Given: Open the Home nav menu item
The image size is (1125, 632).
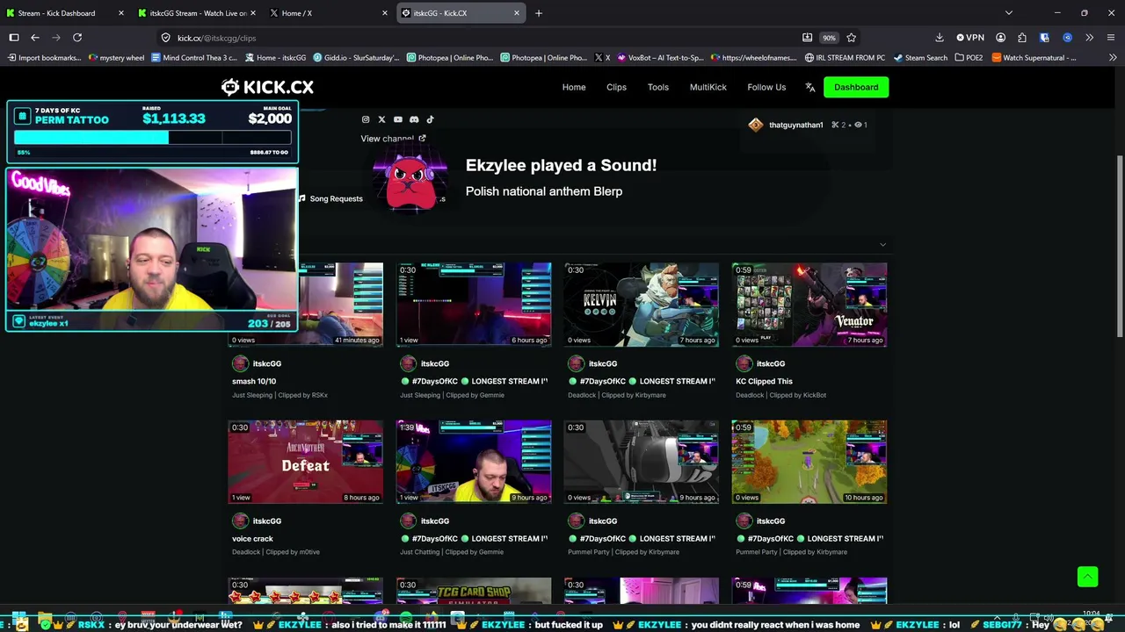Looking at the screenshot, I should tap(574, 87).
